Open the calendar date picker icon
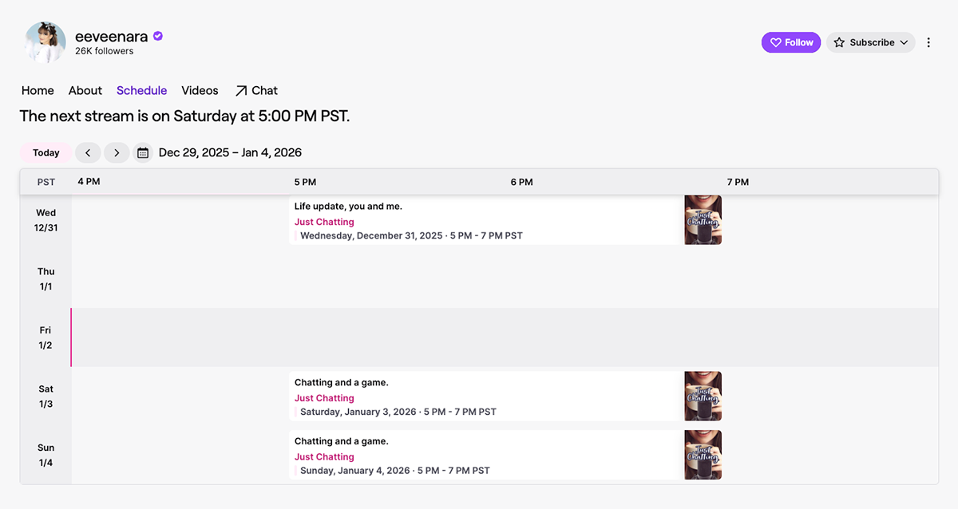 pyautogui.click(x=143, y=152)
